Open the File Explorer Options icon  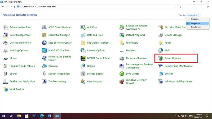coord(83,43)
